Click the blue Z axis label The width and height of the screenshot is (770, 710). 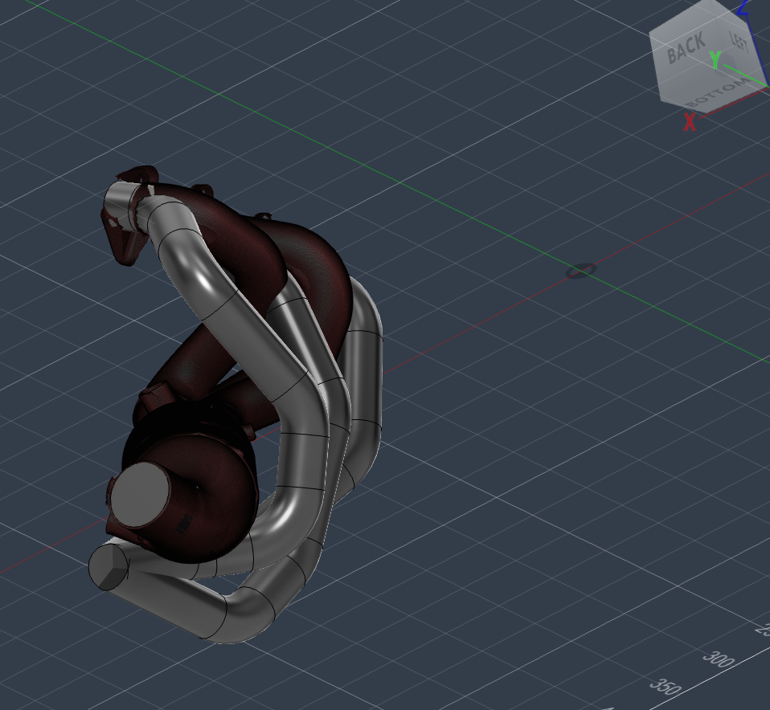point(743,8)
